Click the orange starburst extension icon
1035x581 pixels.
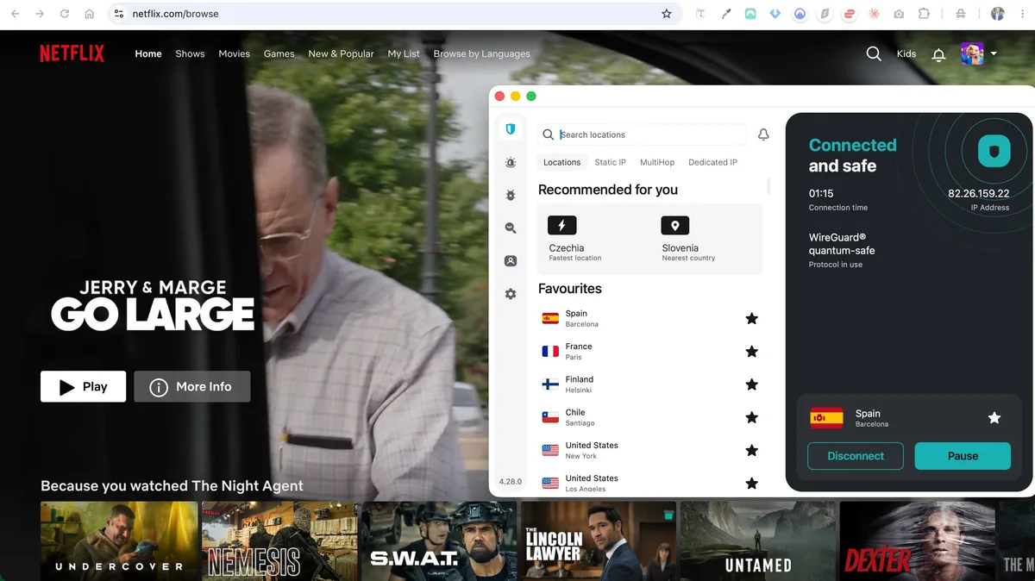[875, 14]
